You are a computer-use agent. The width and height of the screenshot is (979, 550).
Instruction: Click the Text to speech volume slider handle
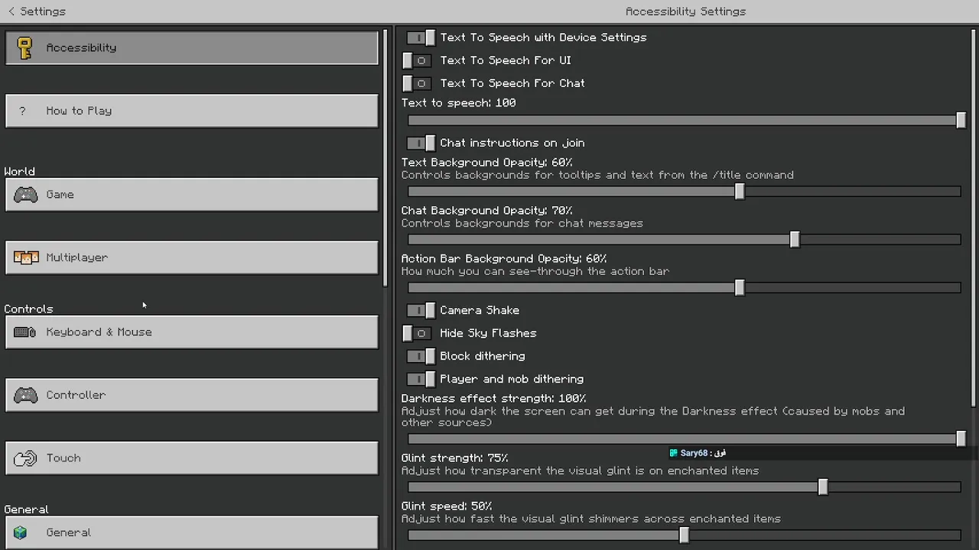(x=961, y=120)
